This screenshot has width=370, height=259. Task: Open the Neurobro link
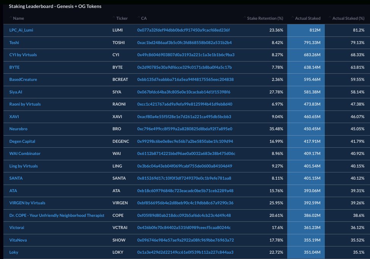[x=18, y=129]
